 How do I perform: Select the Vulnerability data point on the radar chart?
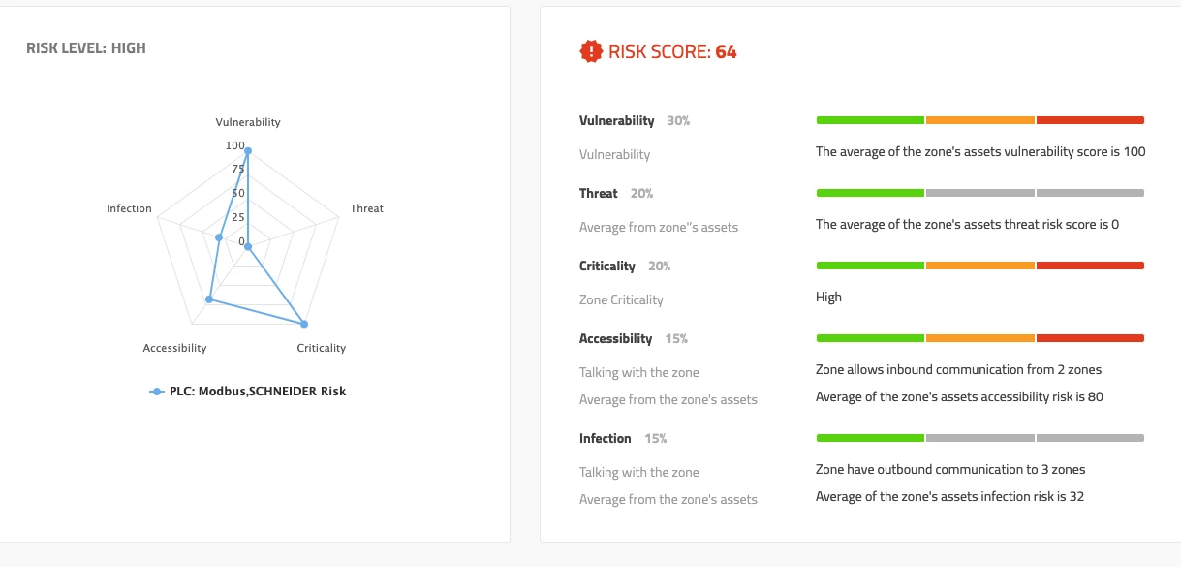click(248, 151)
